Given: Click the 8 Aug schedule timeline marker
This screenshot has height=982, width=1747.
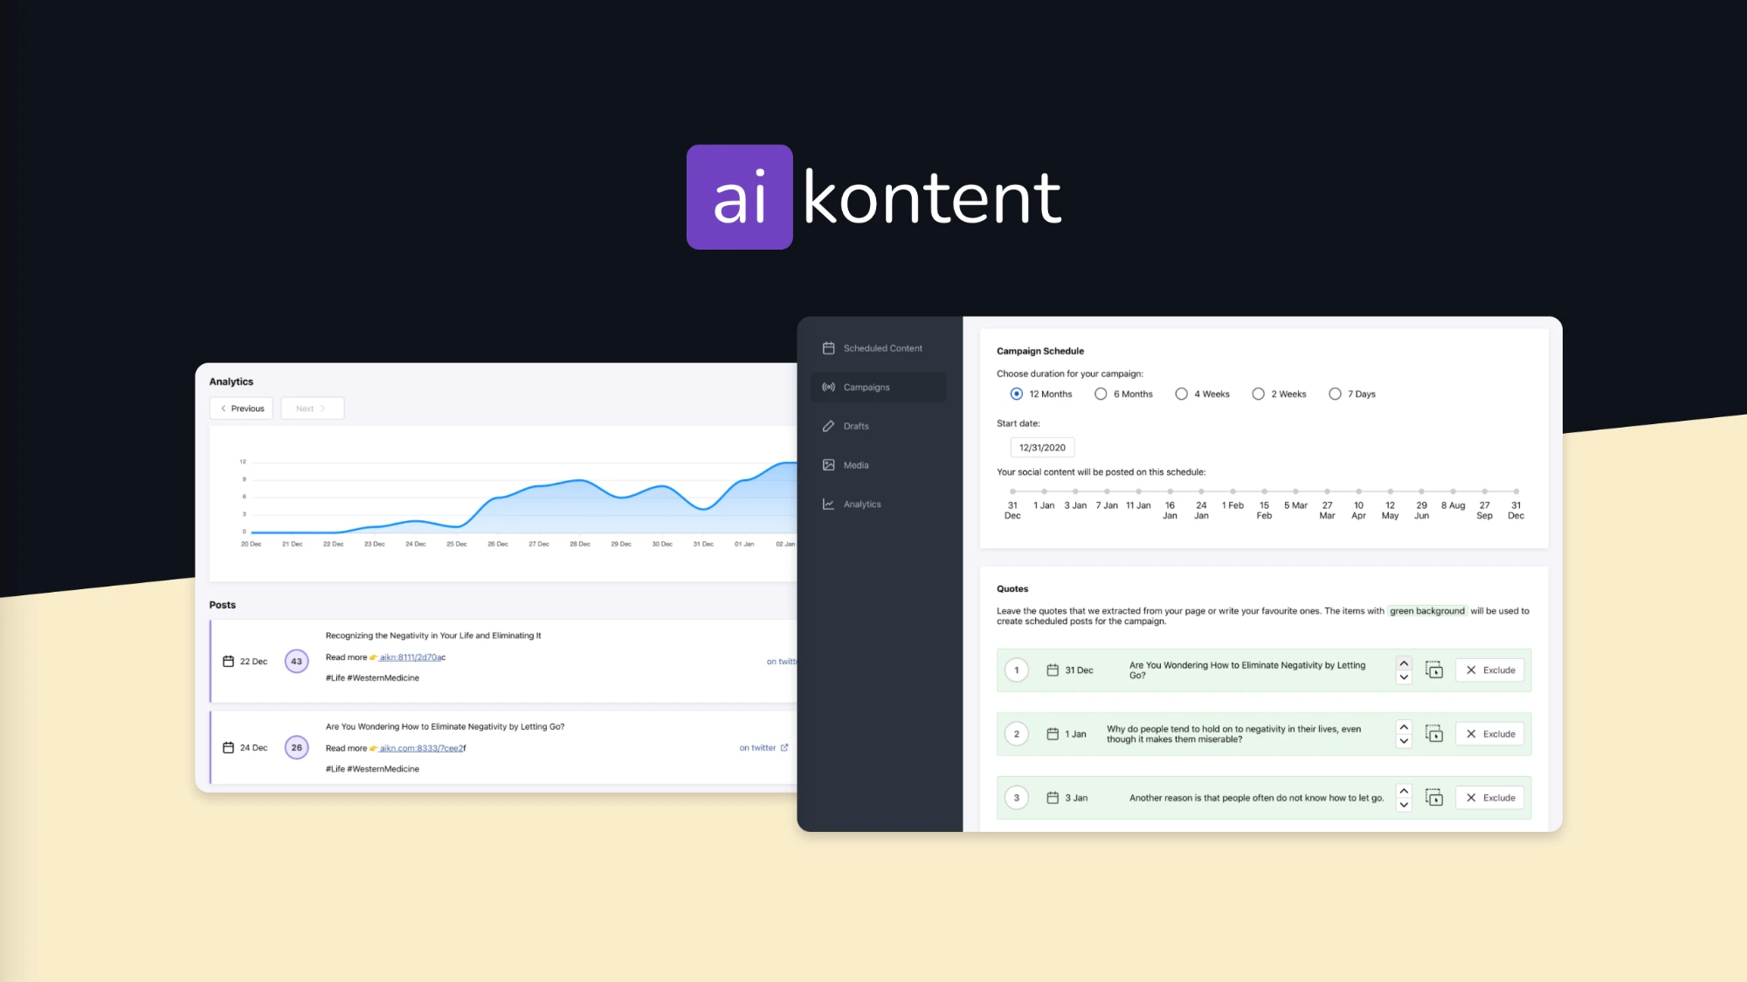Looking at the screenshot, I should pos(1453,491).
